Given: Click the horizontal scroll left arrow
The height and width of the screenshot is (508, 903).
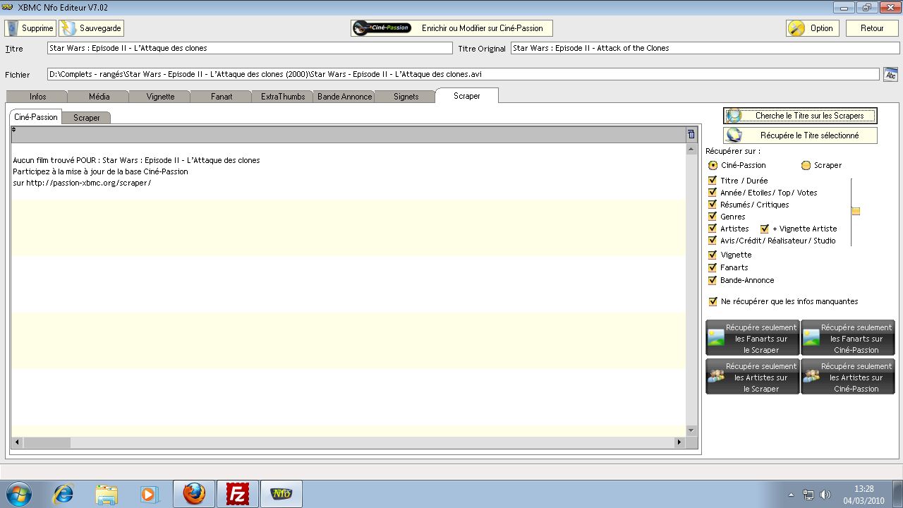Looking at the screenshot, I should [x=16, y=442].
